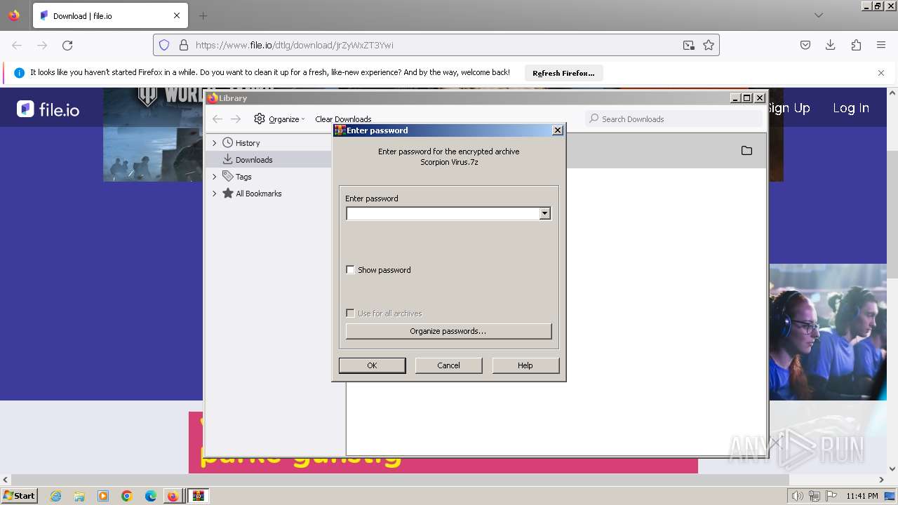Open Firefox downloads panel arrow
Screen dimensions: 898x505
point(831,45)
